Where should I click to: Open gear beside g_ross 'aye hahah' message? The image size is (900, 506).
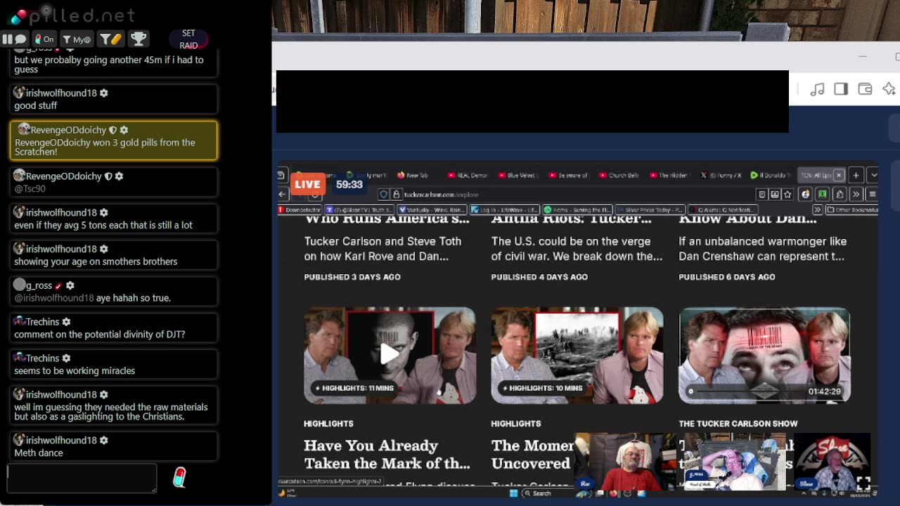click(x=70, y=285)
